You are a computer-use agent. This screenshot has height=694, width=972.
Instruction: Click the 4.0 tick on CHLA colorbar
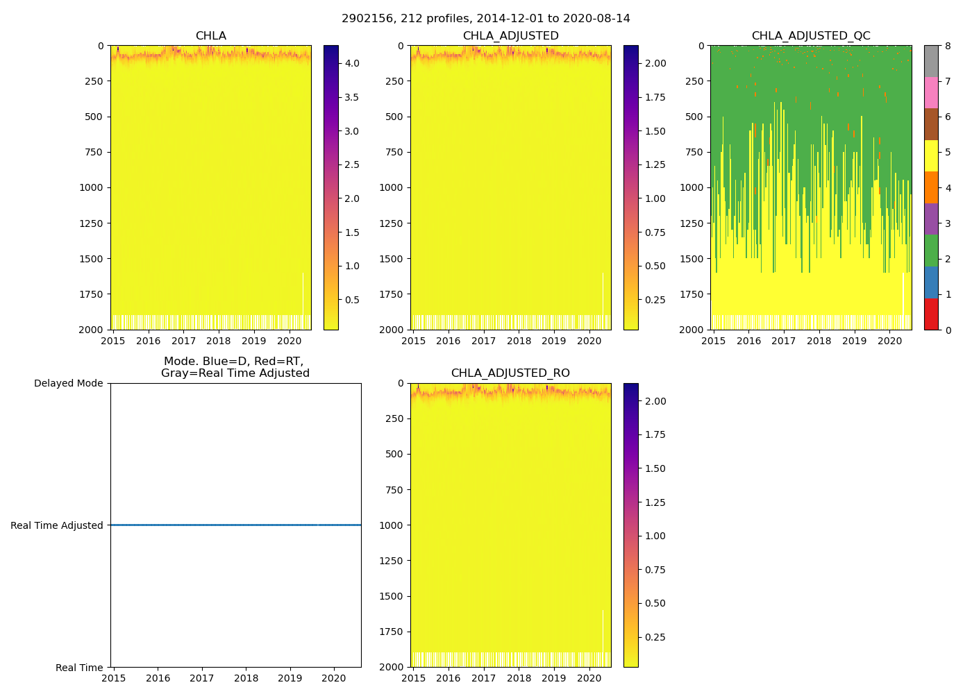tap(352, 63)
